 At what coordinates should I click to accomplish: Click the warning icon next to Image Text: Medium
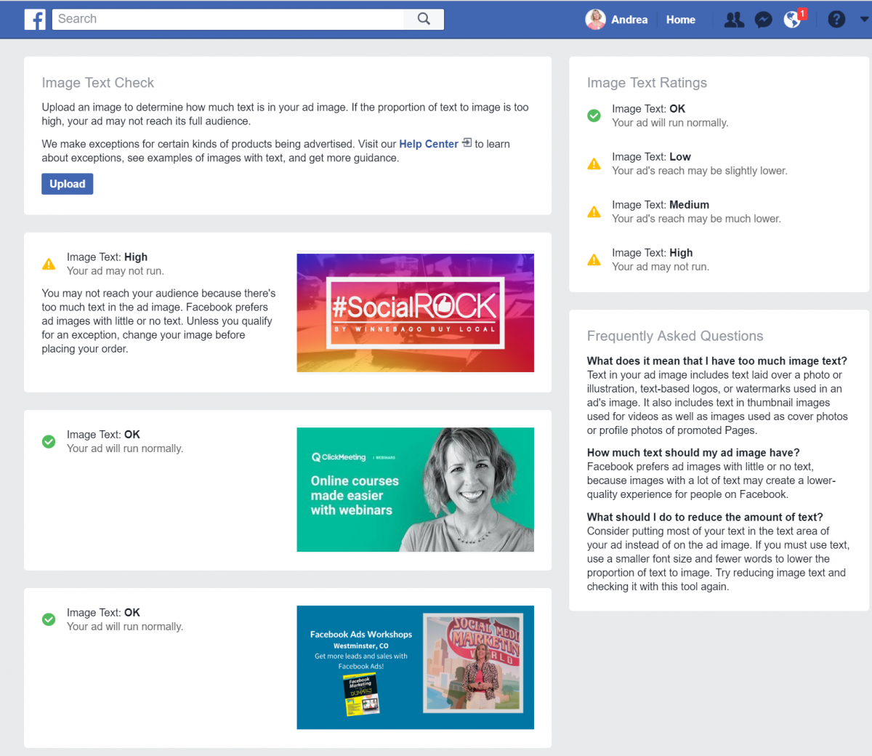coord(594,211)
